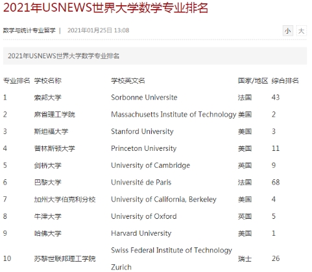
Task: Click 英国 in the Cambridge row
Action: tap(245, 166)
